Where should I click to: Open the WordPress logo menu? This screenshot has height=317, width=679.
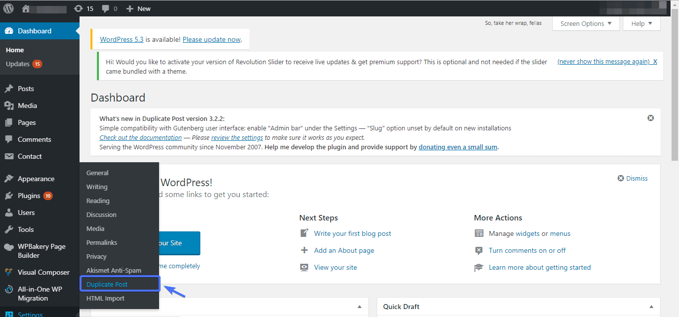click(8, 8)
